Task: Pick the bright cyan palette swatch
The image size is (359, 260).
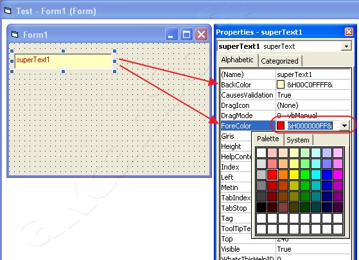Action: [316, 175]
